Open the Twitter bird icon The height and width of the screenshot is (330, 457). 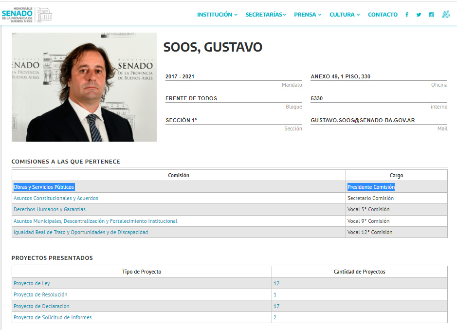point(419,15)
